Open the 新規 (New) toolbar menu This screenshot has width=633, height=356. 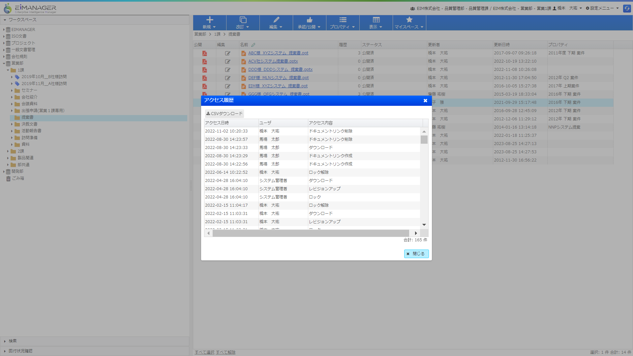tap(209, 23)
